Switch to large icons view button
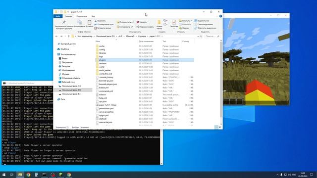The image size is (317, 178). coord(220,127)
